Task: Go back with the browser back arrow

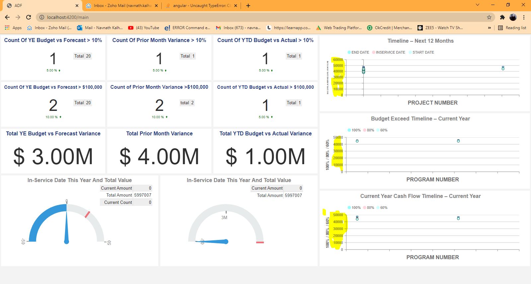Action: point(7,17)
